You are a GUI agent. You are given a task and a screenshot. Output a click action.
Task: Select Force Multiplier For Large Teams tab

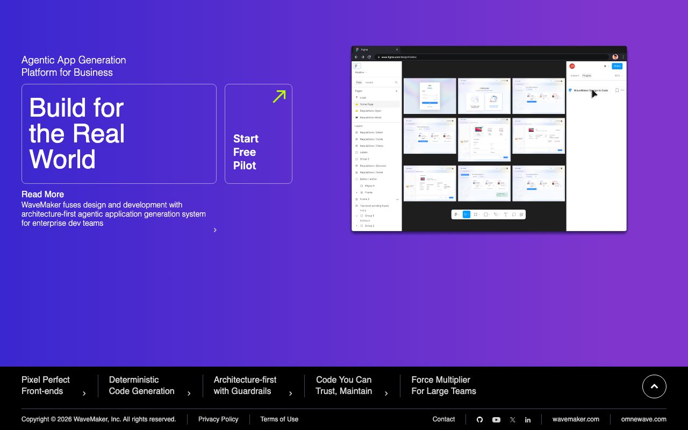pos(443,385)
